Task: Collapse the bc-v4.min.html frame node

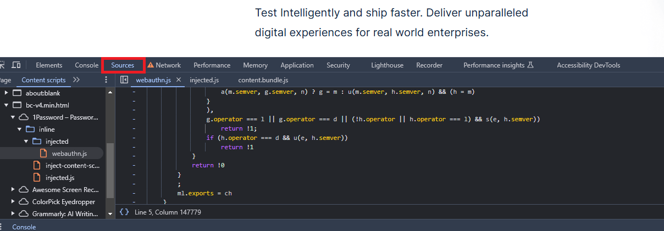Action: click(7, 105)
